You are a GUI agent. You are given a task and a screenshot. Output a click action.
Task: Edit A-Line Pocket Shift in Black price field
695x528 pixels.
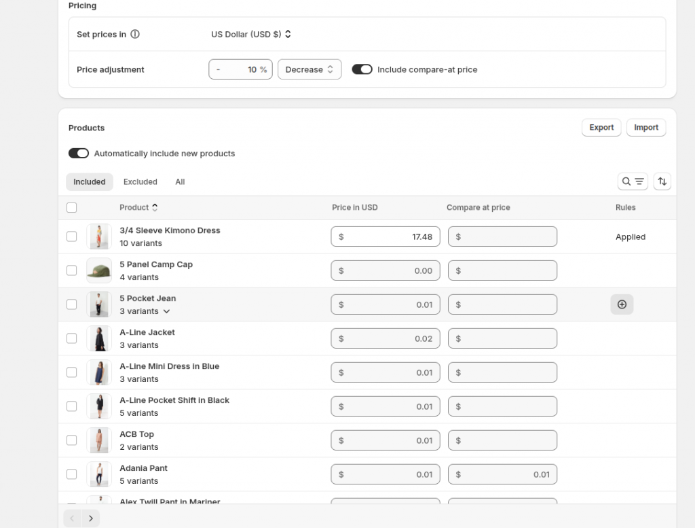386,406
